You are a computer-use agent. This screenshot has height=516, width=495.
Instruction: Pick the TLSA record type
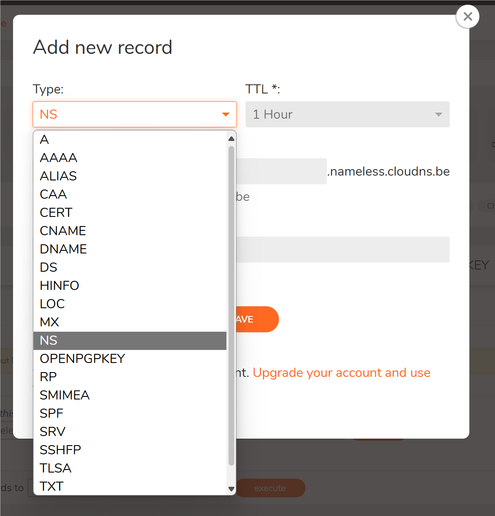130,468
